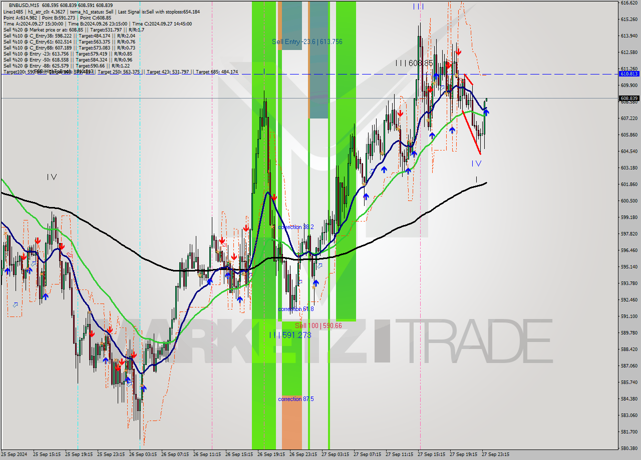Click the blue 610.813 price tag
This screenshot has height=460, width=641.
629,73
